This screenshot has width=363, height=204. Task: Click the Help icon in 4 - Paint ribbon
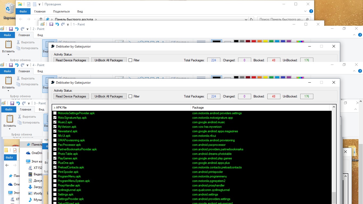tap(360, 71)
